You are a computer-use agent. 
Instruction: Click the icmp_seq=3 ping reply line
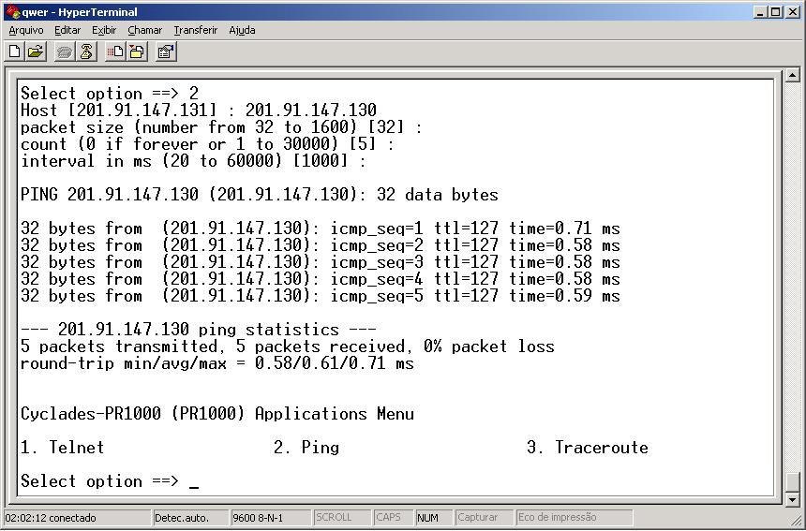(321, 262)
